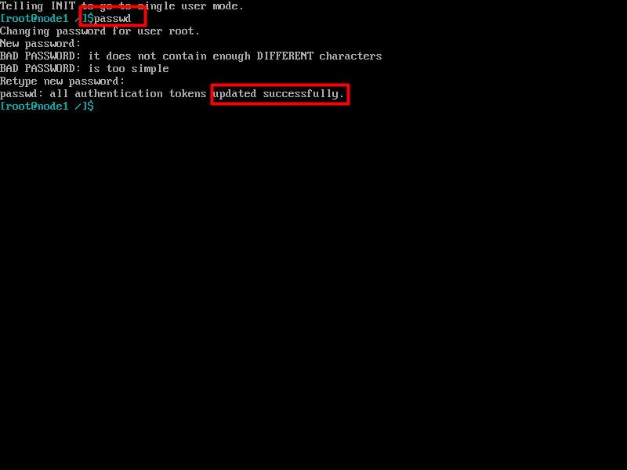
Task: Click 'single user mode.' text
Action: click(190, 6)
